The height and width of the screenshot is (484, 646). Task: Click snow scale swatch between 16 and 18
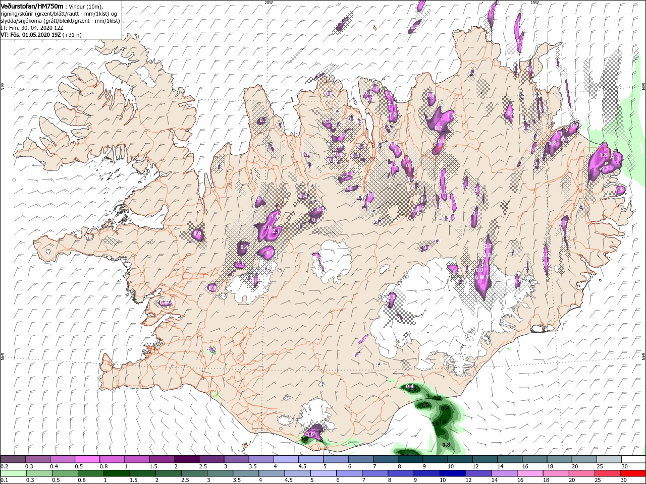(534, 459)
